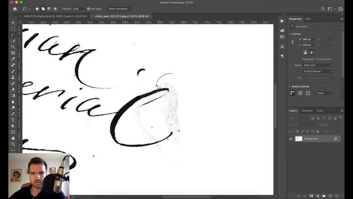The width and height of the screenshot is (353, 199).
Task: Select the Gradient tool
Action: point(13,96)
